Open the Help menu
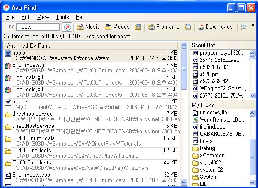The image size is (258, 188). point(81,17)
